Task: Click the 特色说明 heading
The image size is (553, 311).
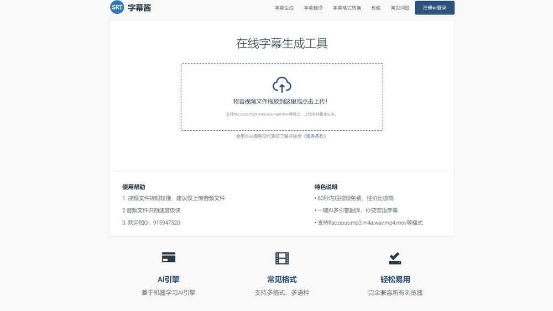Action: point(326,187)
